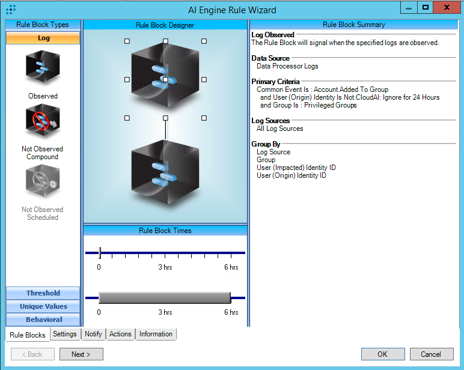
Task: Select the Observed log rule block icon
Action: click(x=43, y=68)
